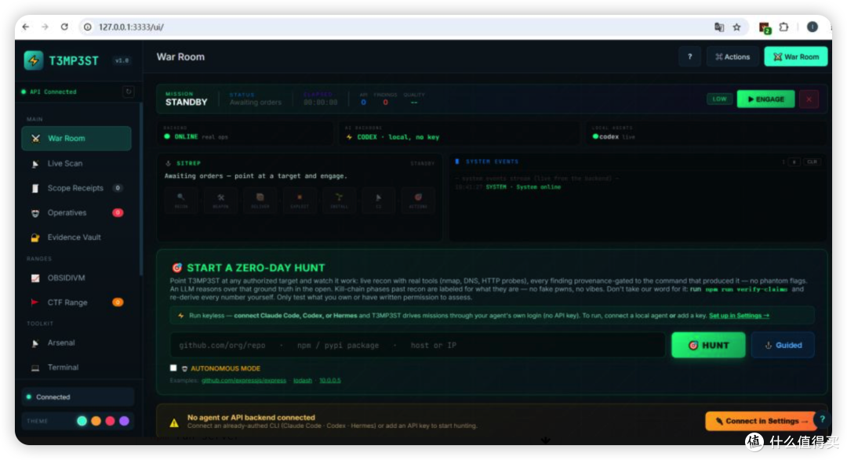Open Arsenal in the toolkit section
The width and height of the screenshot is (847, 460).
tap(76, 342)
